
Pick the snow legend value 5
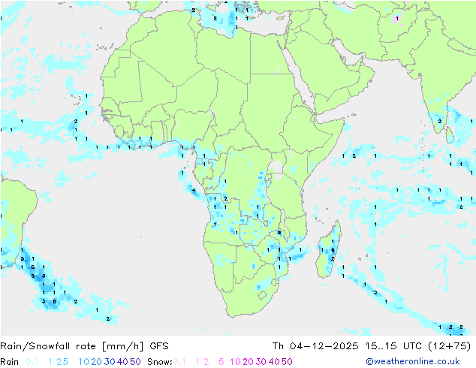tap(221, 362)
